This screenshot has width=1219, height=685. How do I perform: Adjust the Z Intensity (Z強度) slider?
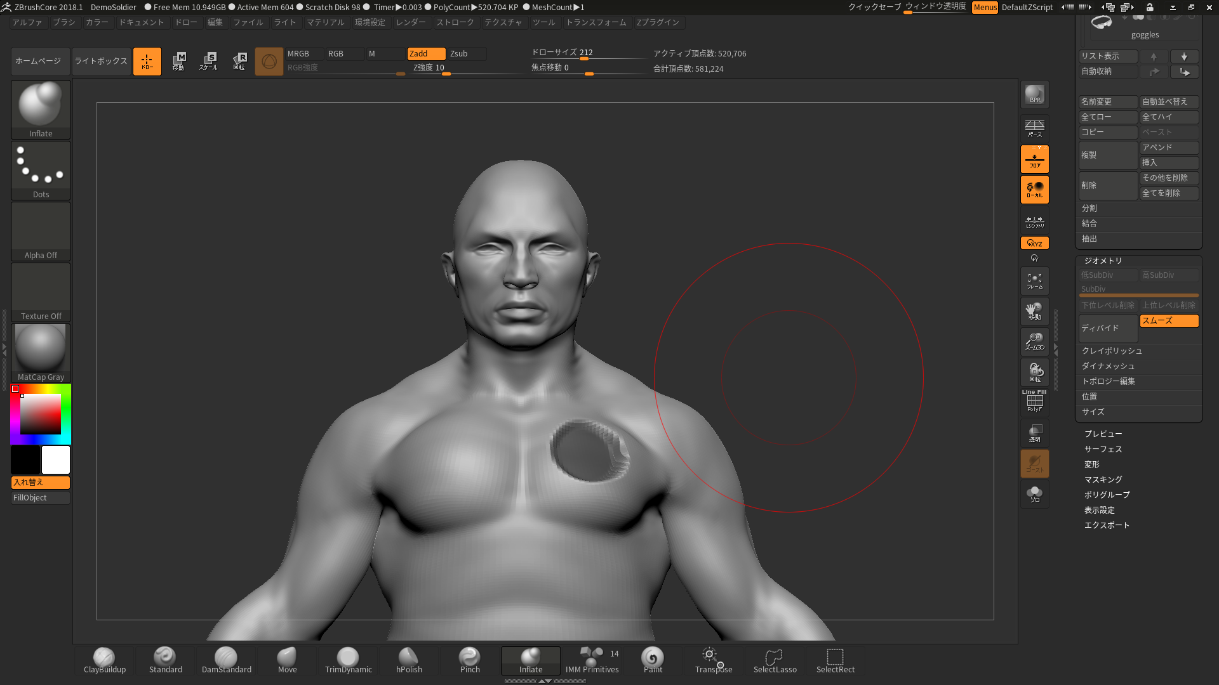[x=470, y=69]
